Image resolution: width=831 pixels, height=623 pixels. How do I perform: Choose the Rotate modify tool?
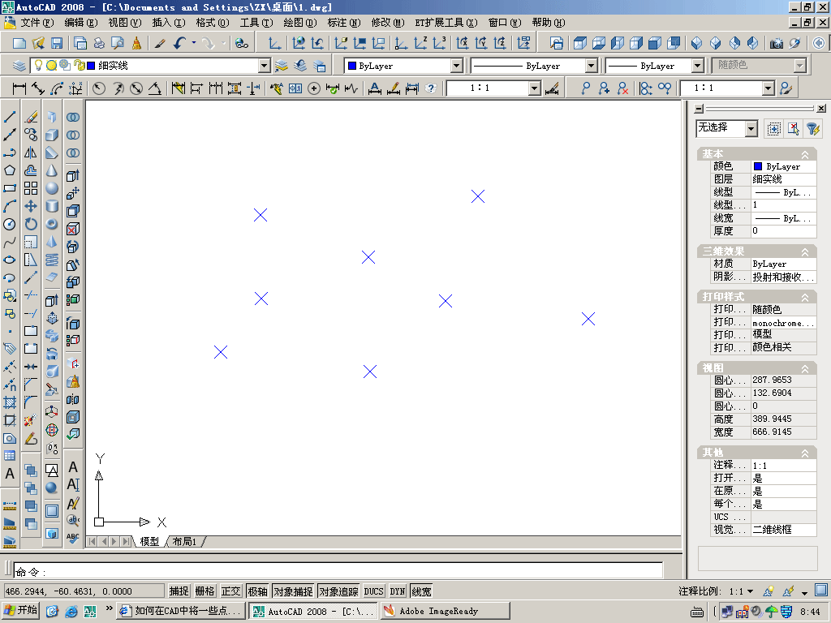(x=31, y=224)
